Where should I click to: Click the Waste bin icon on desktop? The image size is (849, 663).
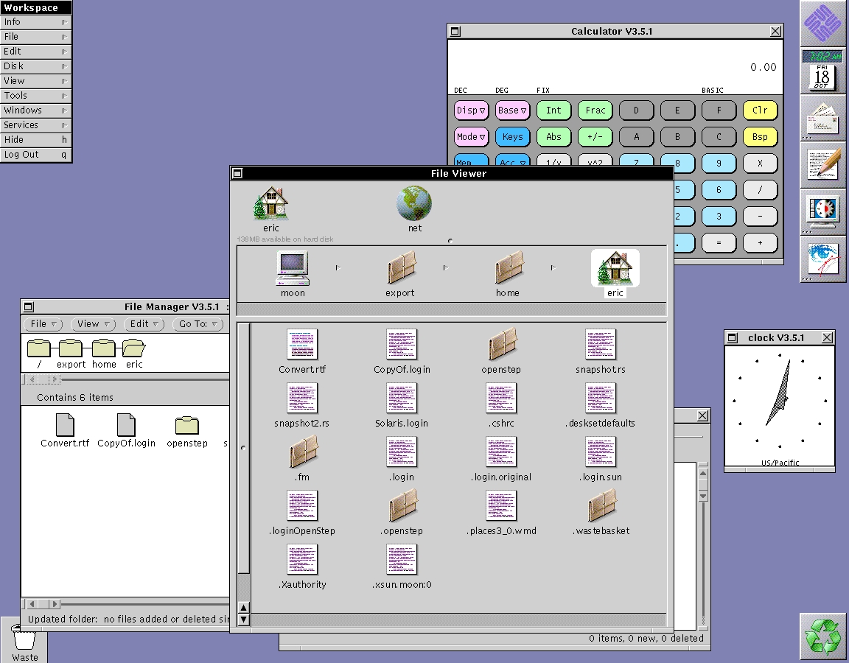[x=24, y=638]
